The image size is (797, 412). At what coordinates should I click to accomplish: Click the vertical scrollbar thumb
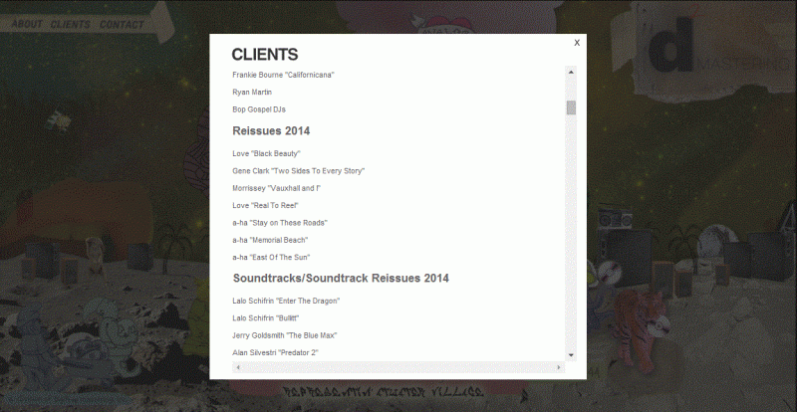click(x=571, y=107)
